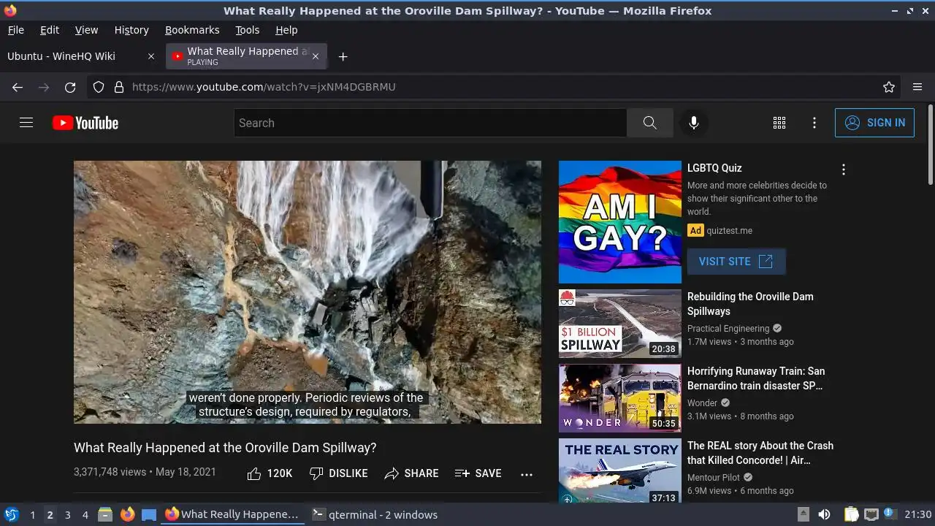
Task: Open The REAL story About Concorde title
Action: click(760, 453)
